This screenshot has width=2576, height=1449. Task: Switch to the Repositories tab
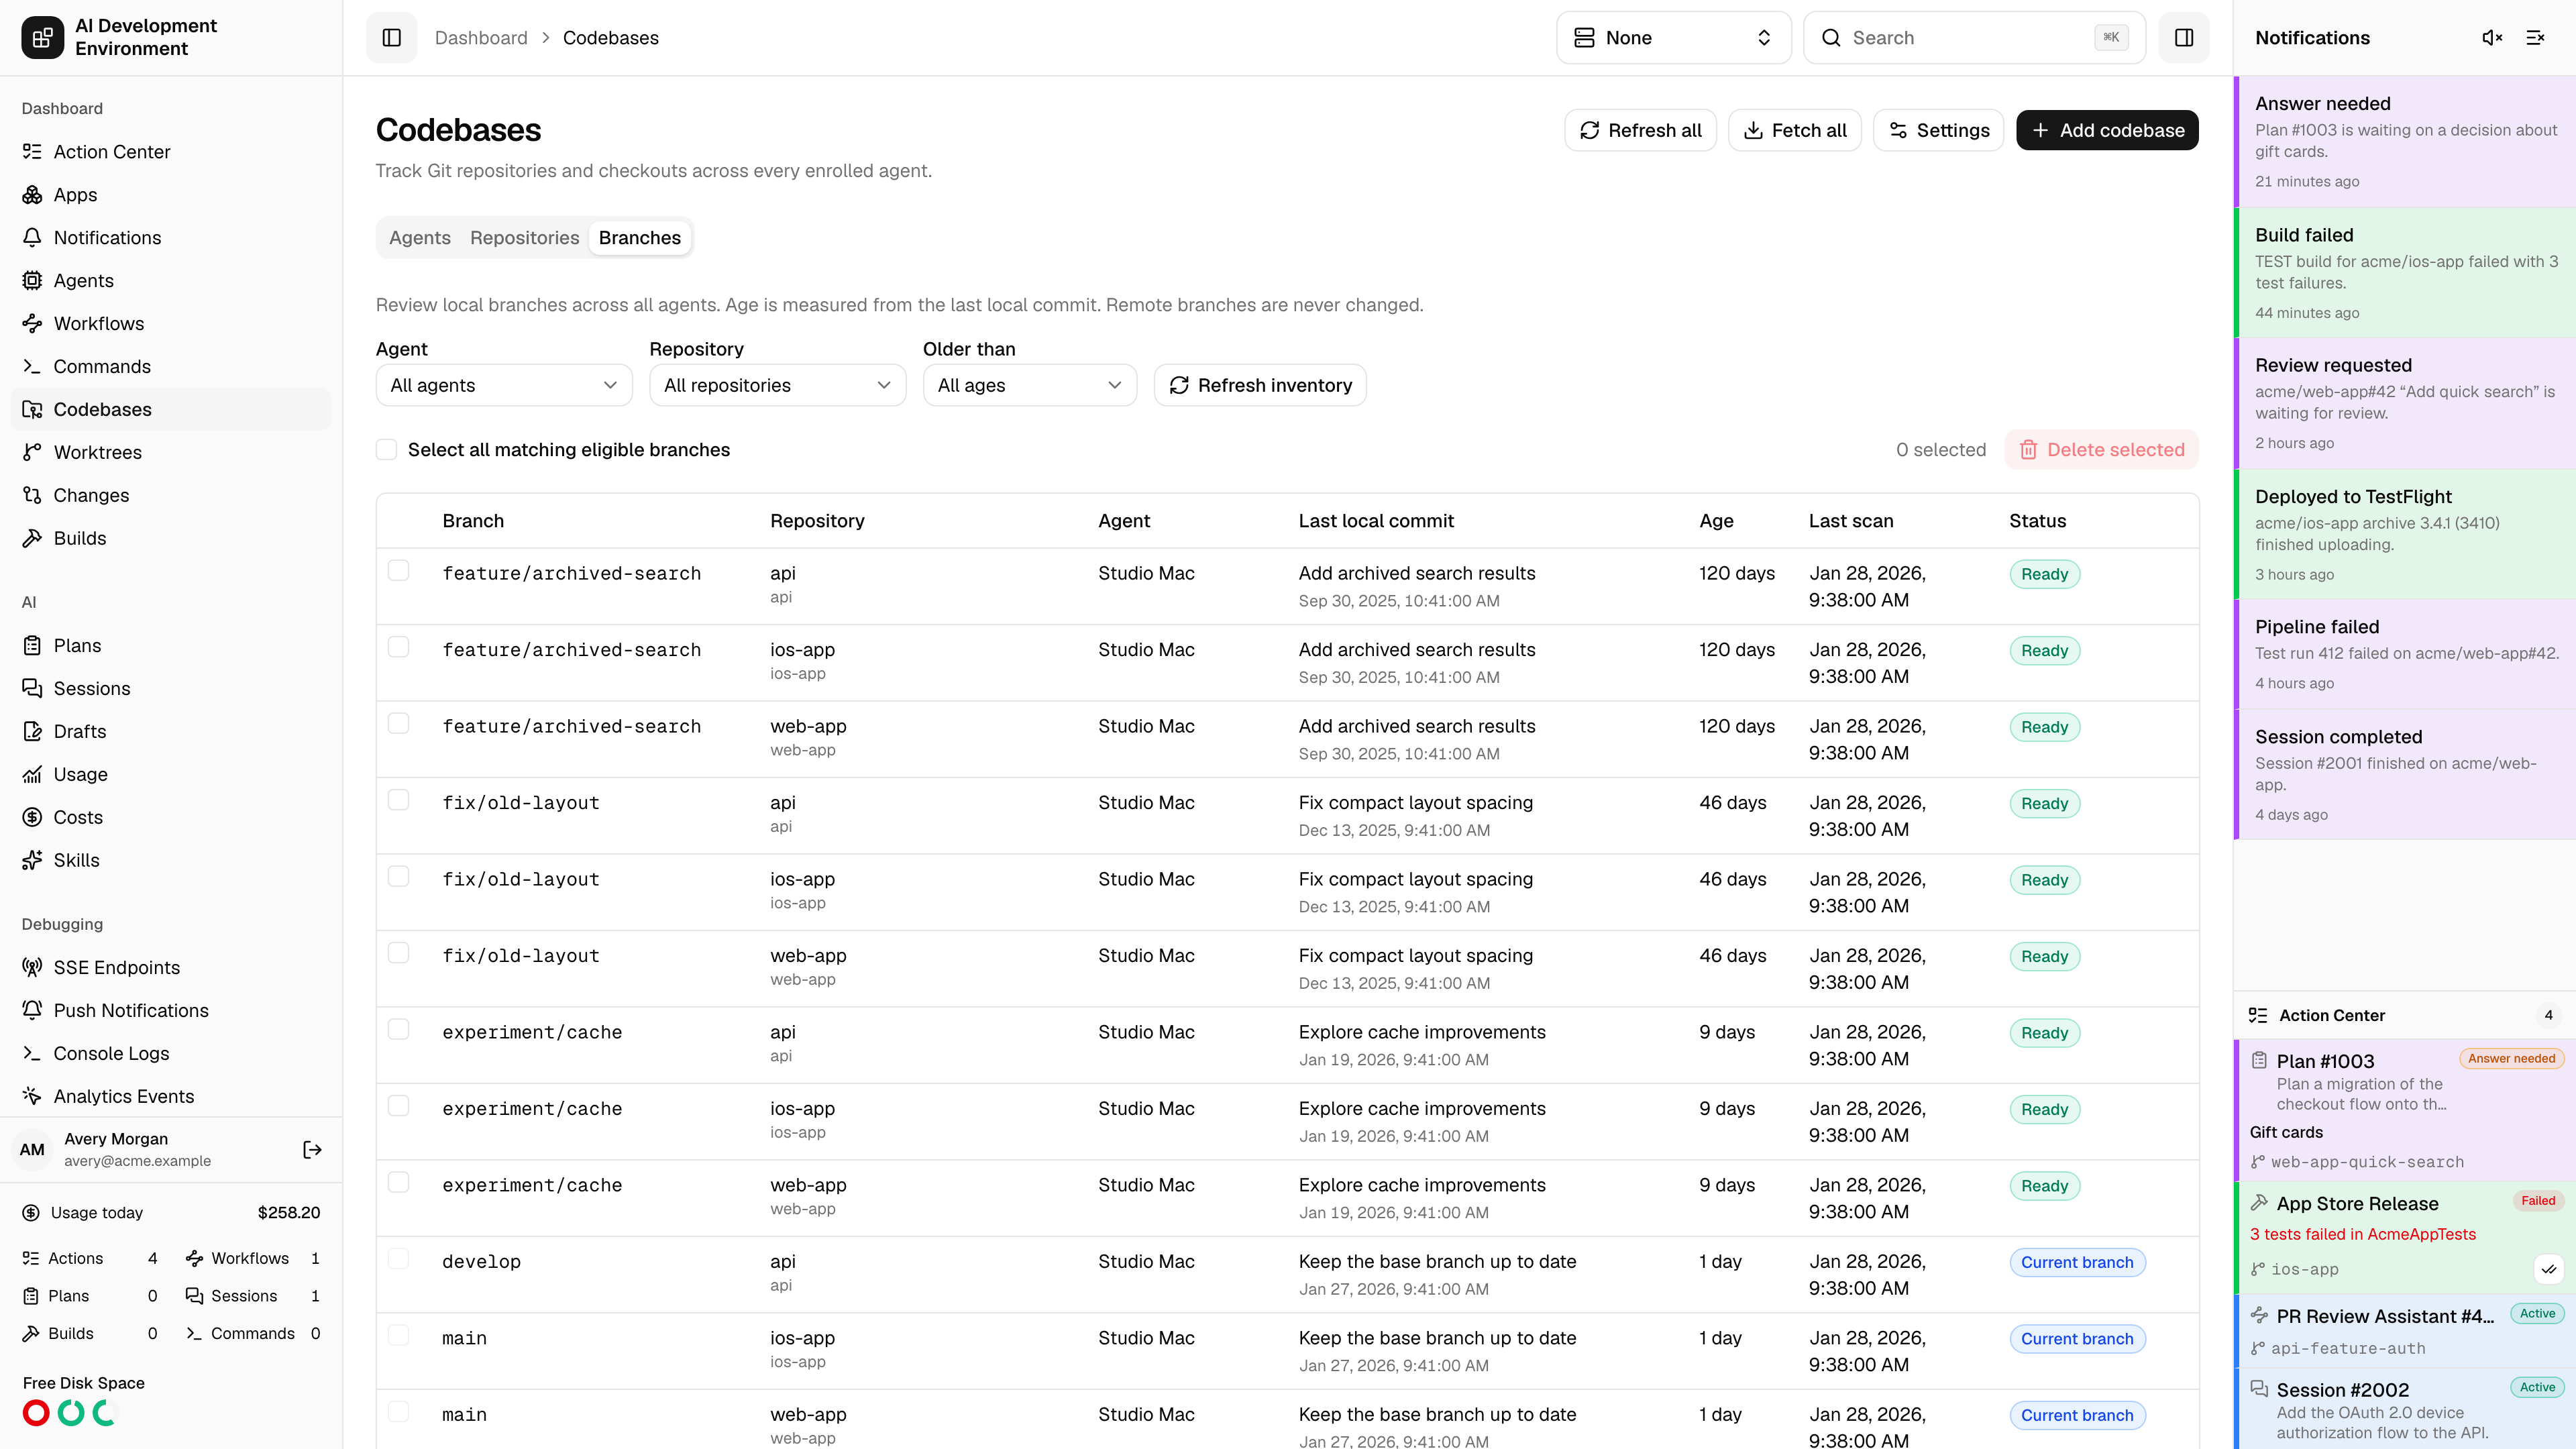(524, 238)
